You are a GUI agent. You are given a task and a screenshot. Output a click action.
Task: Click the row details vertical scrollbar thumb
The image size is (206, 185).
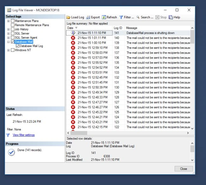click(x=192, y=149)
